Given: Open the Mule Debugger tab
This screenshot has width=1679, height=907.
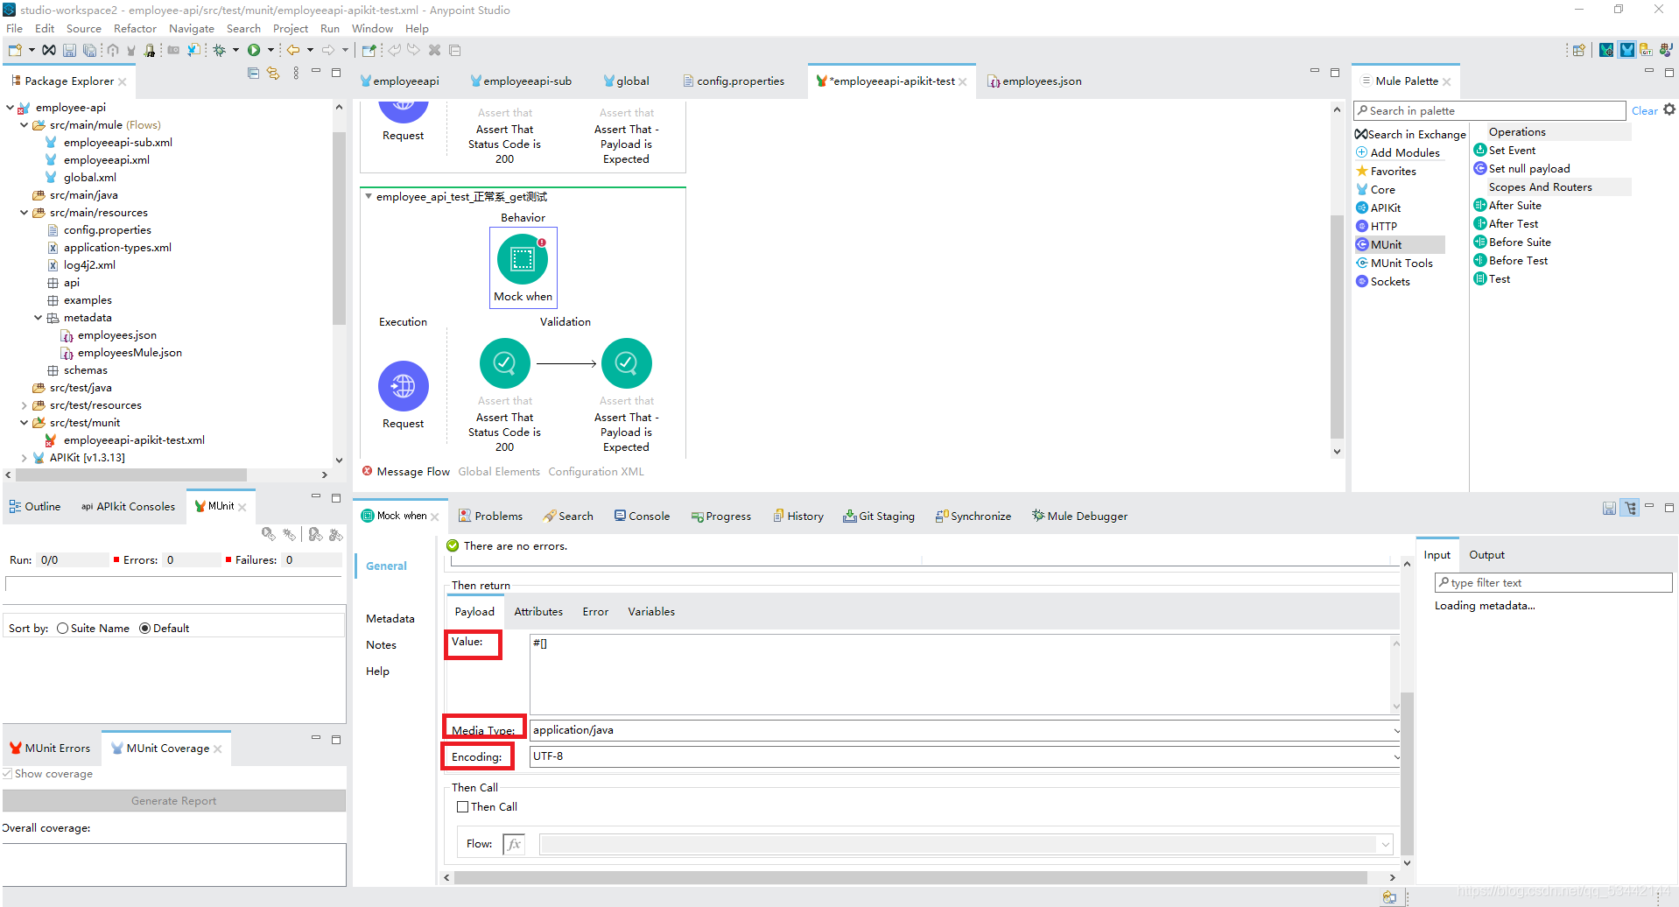Looking at the screenshot, I should pos(1080,517).
